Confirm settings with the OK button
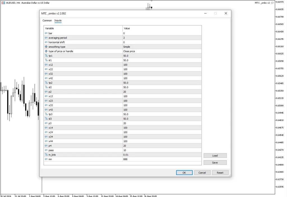Screen dimensions: 287x197 [184, 173]
